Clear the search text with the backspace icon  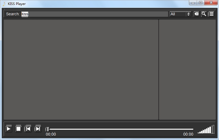pos(196,14)
